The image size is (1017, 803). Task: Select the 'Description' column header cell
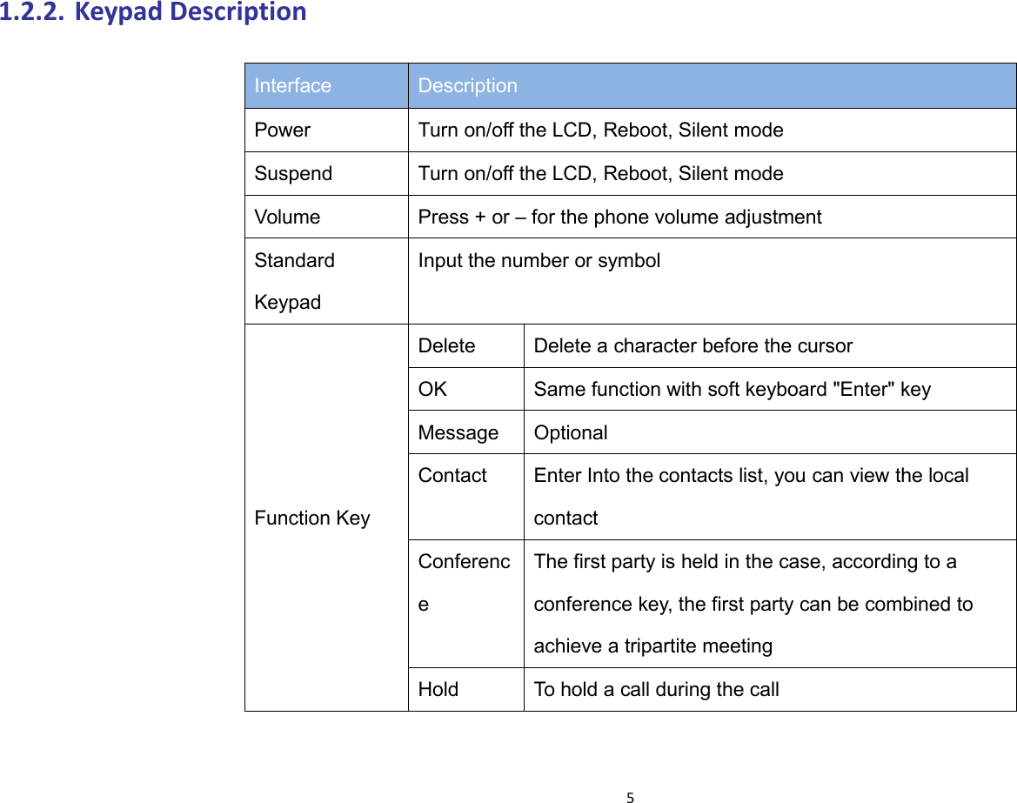click(469, 84)
